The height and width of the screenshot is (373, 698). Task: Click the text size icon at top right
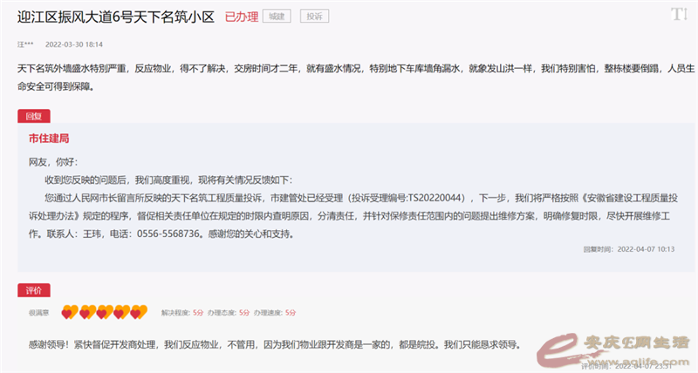679,15
